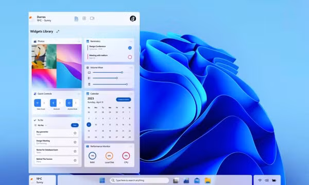The width and height of the screenshot is (309, 185).
Task: Open the Mail app on the taskbar
Action: [x=197, y=180]
